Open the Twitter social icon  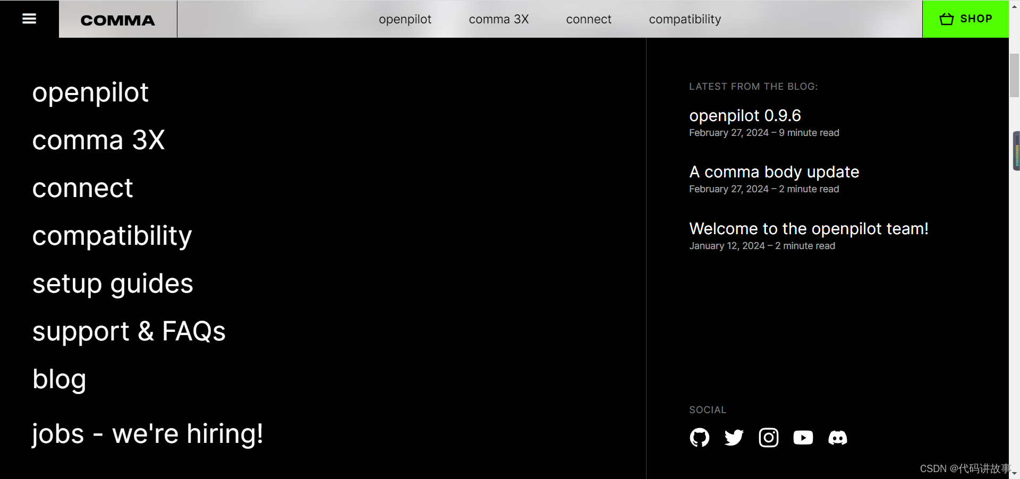click(x=734, y=438)
